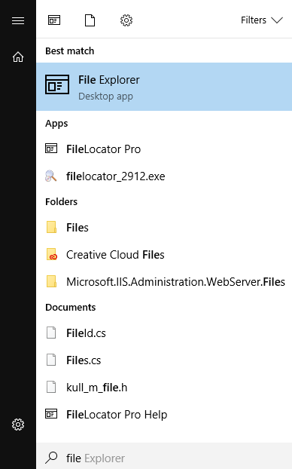Click FileLocator Pro Help icon
The image size is (292, 469).
click(51, 414)
